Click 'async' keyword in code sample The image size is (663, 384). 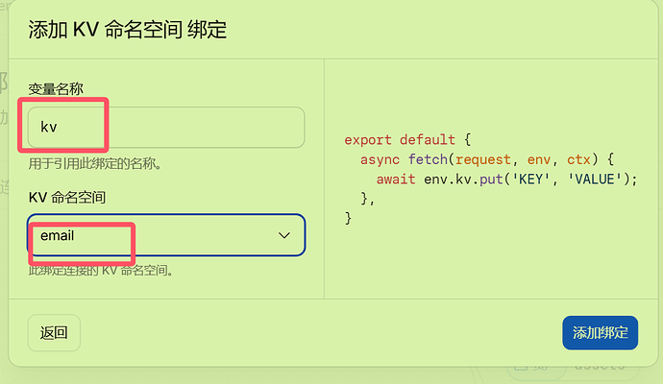380,159
